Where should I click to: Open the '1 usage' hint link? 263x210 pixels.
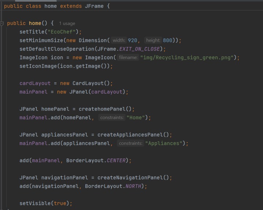(67, 23)
